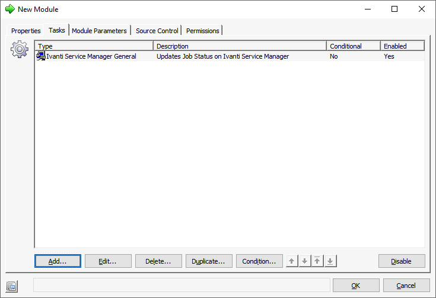The width and height of the screenshot is (436, 298).
Task: Click 'Updates Job Status on Ivanti Service Manager'
Action: (x=222, y=56)
